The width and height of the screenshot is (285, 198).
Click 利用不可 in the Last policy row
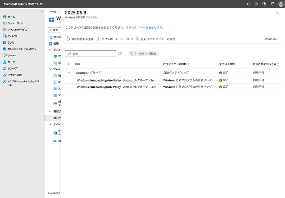258,87
